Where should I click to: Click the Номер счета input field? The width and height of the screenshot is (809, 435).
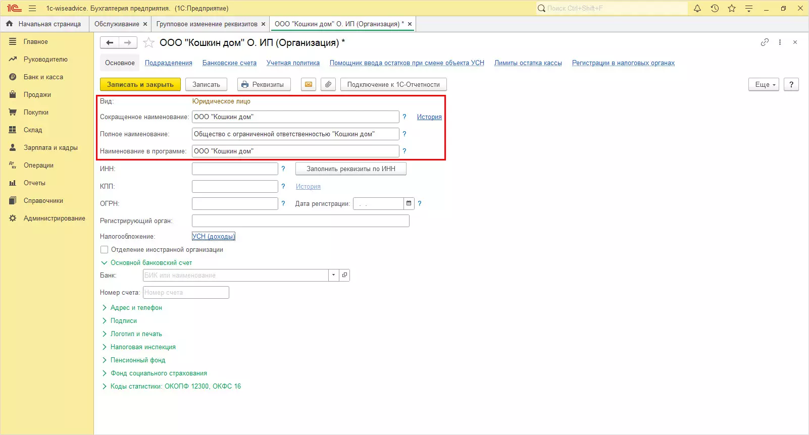click(x=186, y=293)
